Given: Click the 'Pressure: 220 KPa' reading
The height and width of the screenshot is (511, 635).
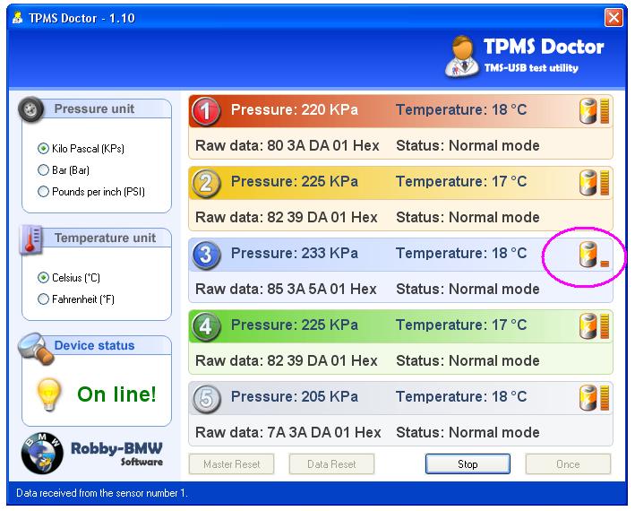Looking at the screenshot, I should click(x=295, y=109).
